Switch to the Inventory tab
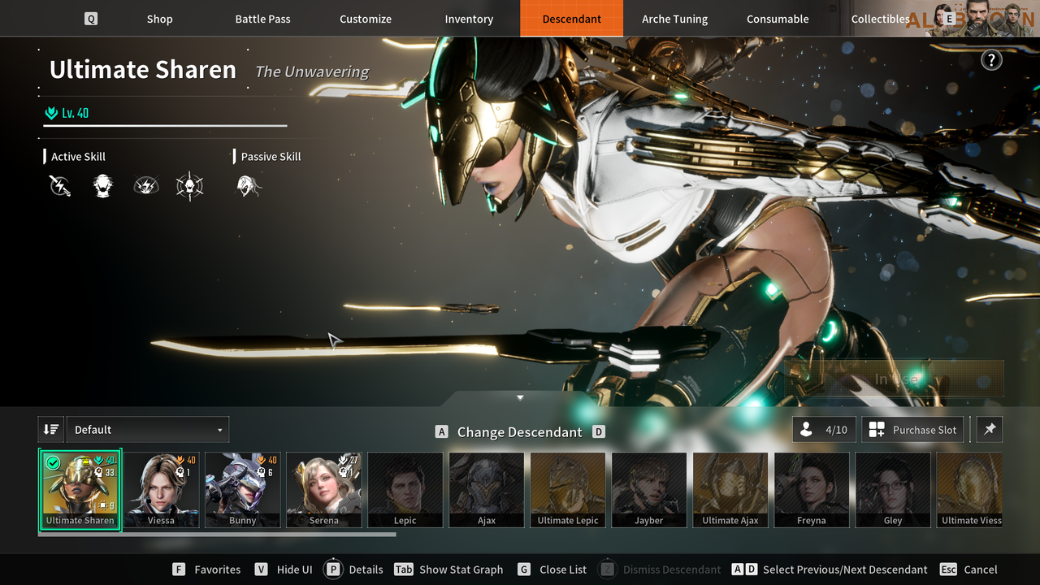 469,19
